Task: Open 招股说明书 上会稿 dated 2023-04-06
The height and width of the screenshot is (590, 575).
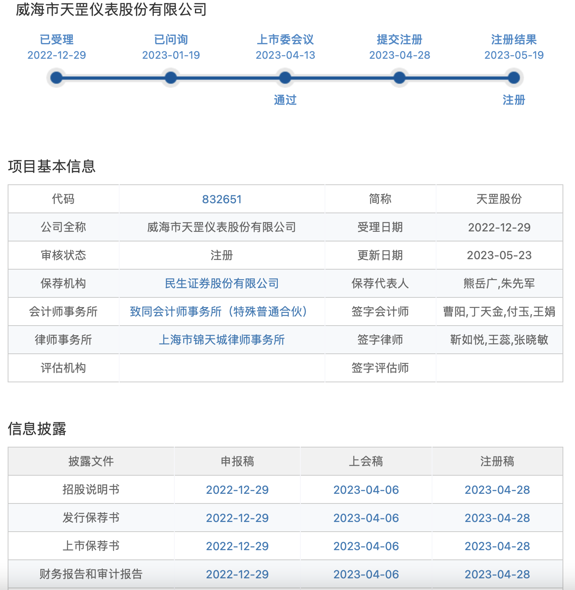Action: tap(366, 490)
